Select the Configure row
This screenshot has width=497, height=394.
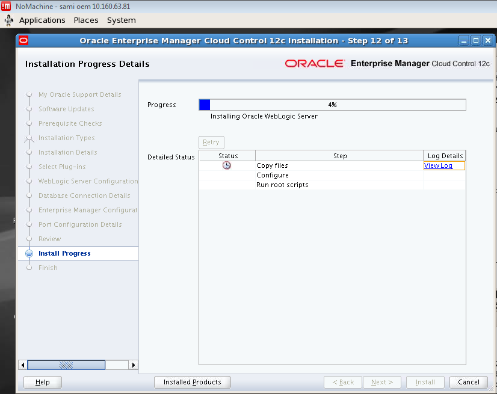tap(332, 175)
